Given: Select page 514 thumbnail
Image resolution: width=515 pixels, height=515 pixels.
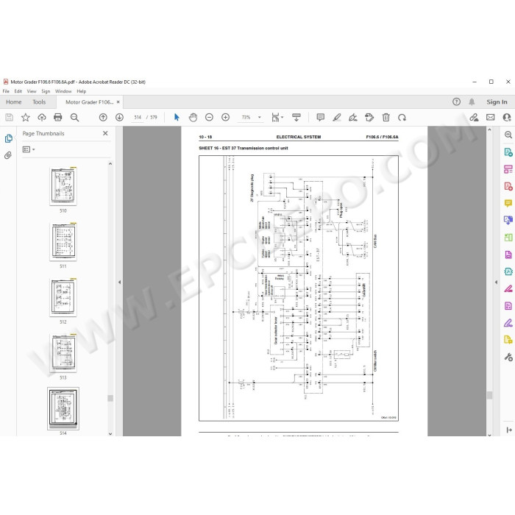Looking at the screenshot, I should (x=63, y=408).
